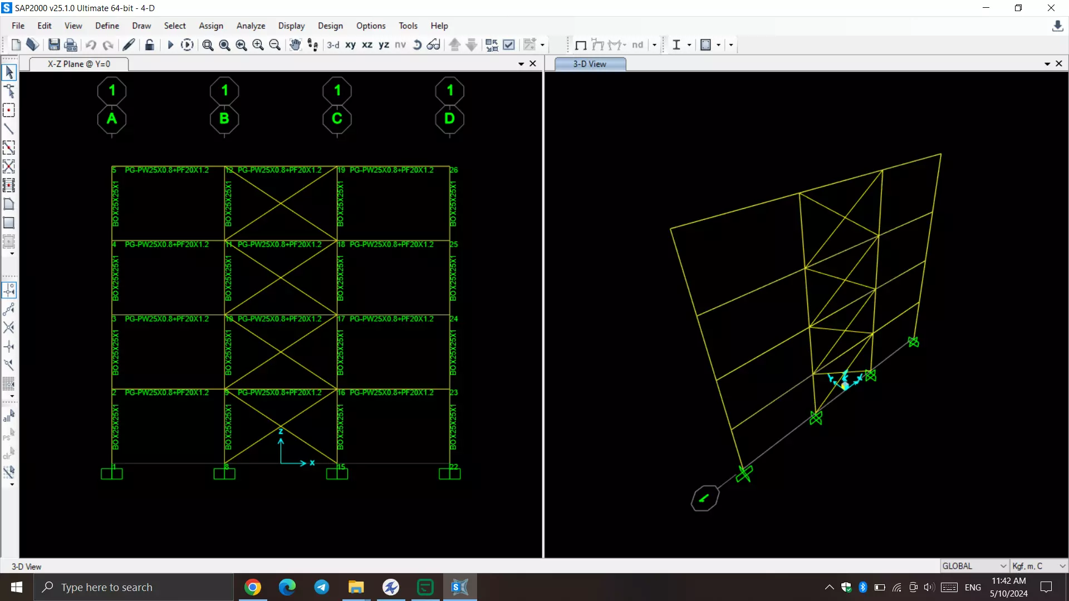Screen dimensions: 1069x601
Task: Select the Pan hand tool
Action: [x=295, y=45]
